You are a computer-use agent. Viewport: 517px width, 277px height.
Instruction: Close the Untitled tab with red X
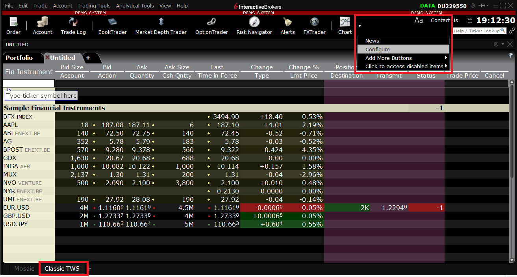point(48,58)
